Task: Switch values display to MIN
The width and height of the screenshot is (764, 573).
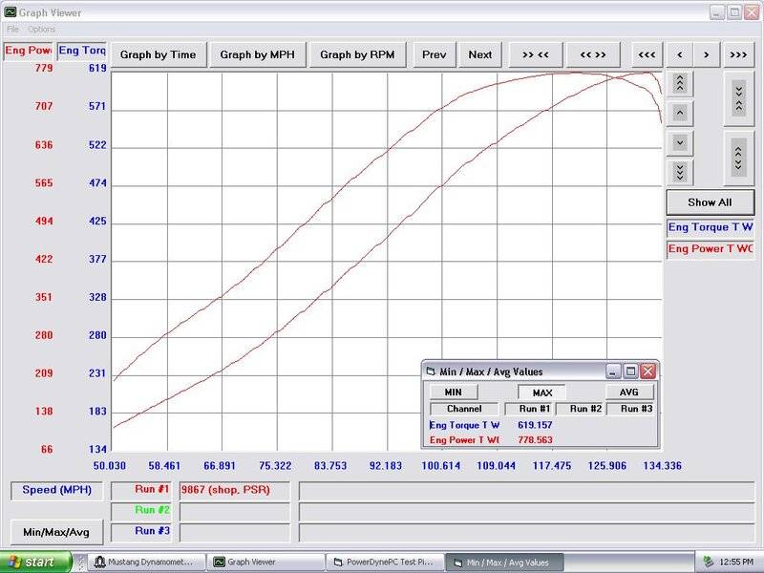Action: point(454,392)
